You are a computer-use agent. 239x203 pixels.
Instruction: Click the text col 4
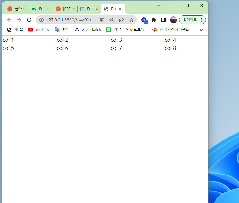[x=170, y=40]
